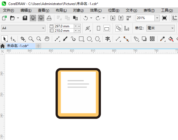Decrease page height with down stepper
This screenshot has width=178, height=140.
[x=76, y=31]
